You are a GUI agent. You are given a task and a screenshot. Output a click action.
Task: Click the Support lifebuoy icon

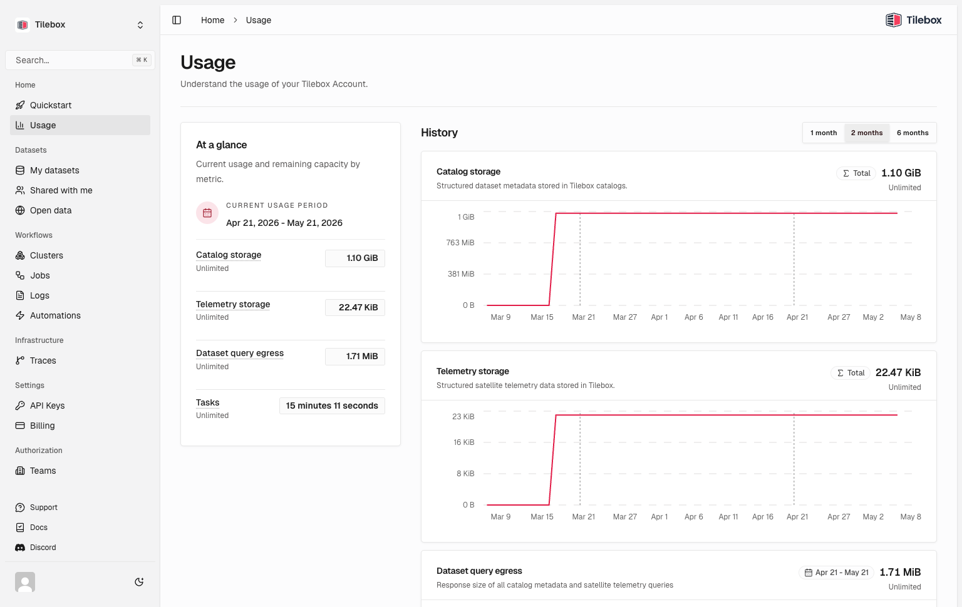click(x=20, y=508)
